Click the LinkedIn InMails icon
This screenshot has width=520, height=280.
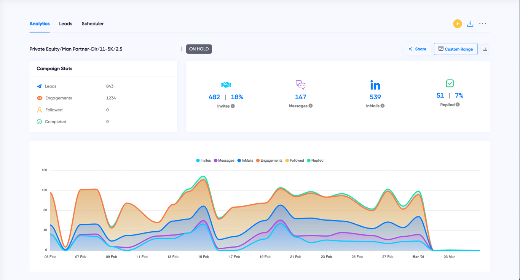click(x=375, y=85)
